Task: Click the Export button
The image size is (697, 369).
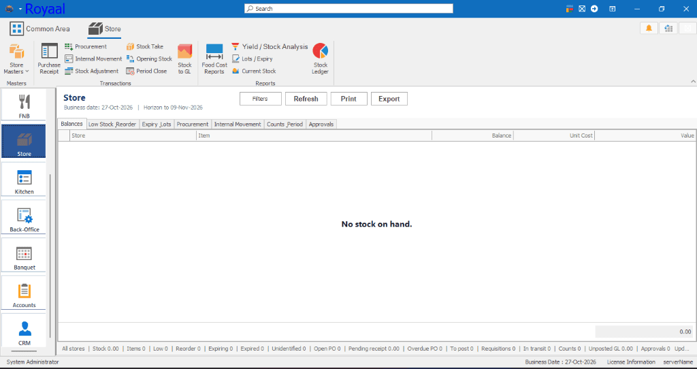Action: click(x=389, y=99)
